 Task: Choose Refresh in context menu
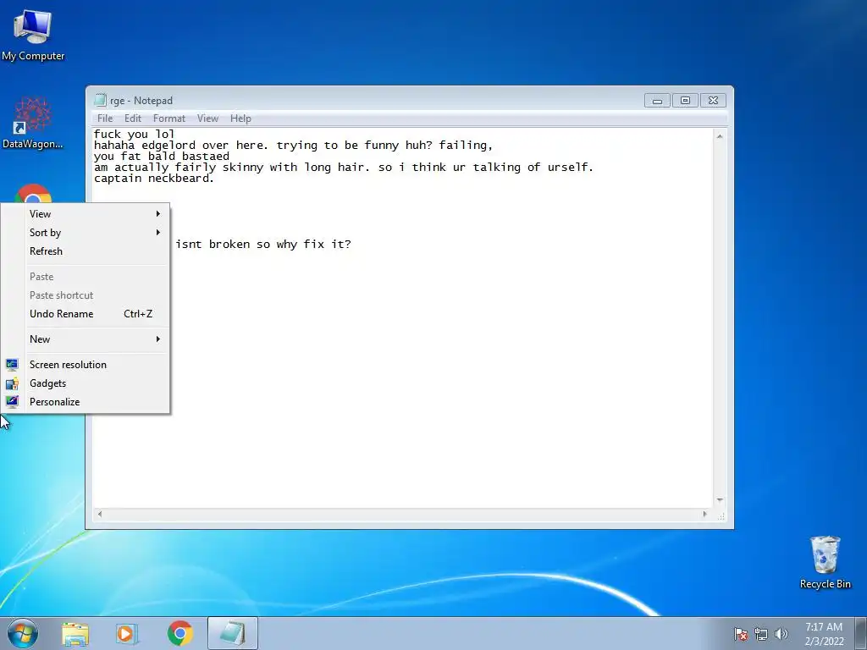click(x=85, y=251)
